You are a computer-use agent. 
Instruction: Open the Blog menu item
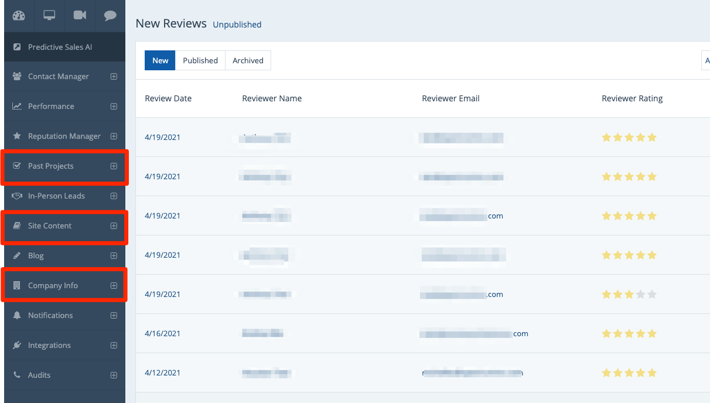36,255
